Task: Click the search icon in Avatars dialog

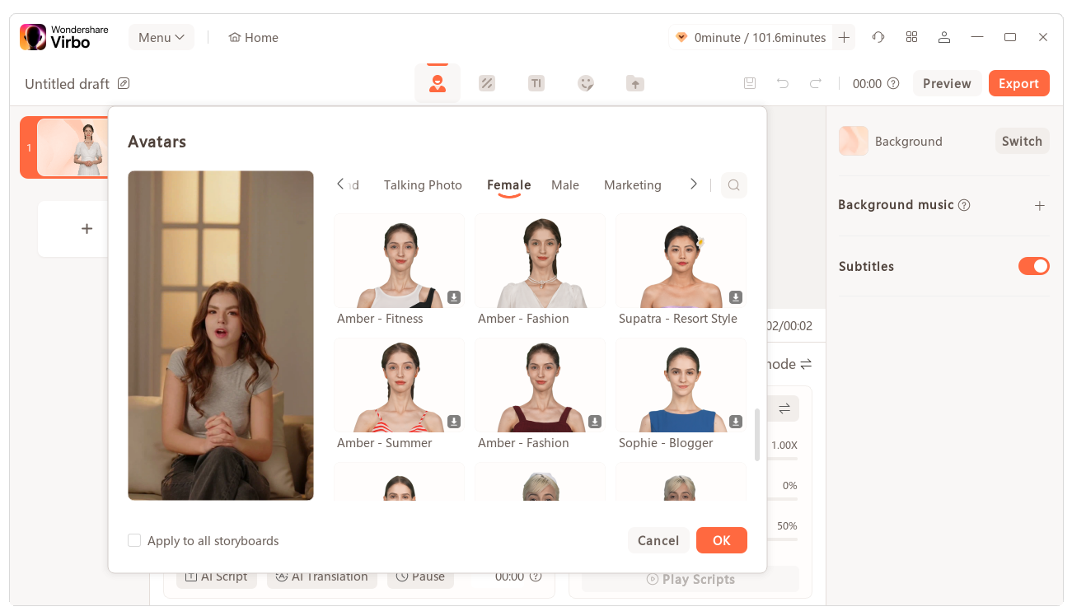Action: [x=733, y=185]
